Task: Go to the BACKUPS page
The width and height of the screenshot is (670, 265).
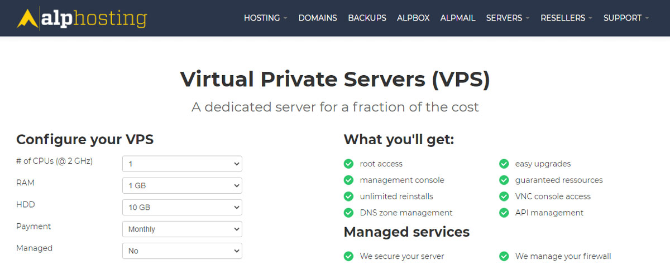Action: click(x=367, y=18)
